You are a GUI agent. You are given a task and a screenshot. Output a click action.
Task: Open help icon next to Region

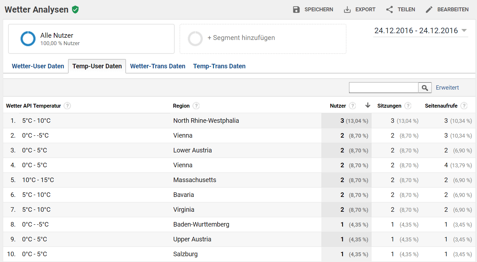pyautogui.click(x=196, y=106)
